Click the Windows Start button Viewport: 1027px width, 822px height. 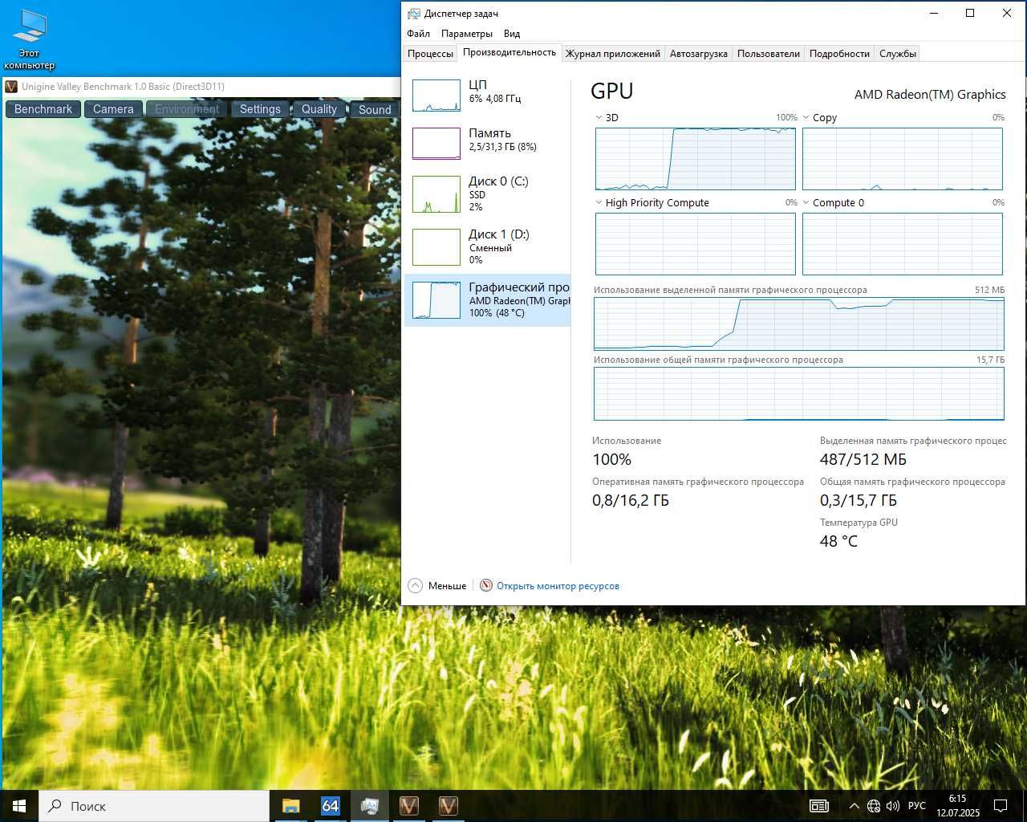point(19,806)
